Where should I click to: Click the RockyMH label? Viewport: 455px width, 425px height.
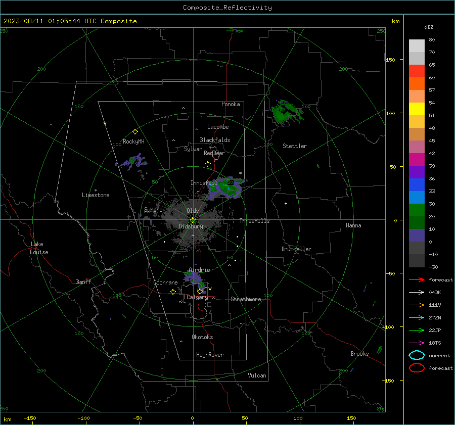tap(133, 141)
